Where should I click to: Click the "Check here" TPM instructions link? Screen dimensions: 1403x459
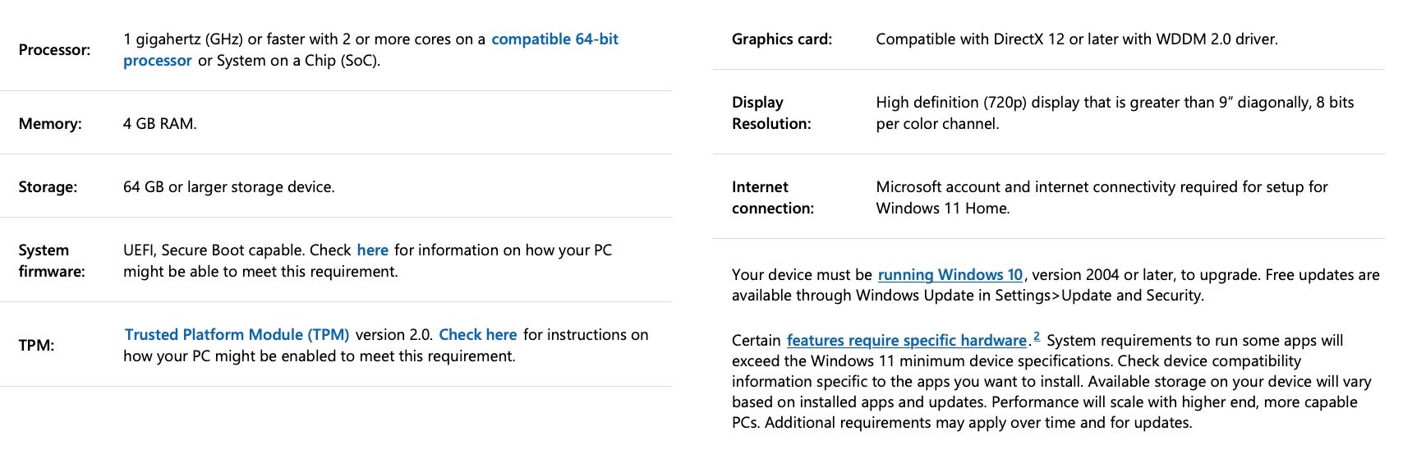[x=477, y=335]
